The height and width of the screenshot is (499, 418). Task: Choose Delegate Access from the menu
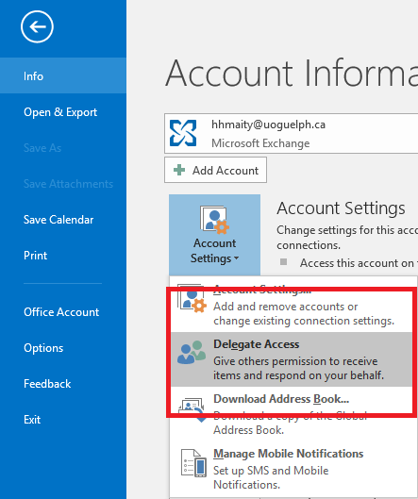pos(292,359)
